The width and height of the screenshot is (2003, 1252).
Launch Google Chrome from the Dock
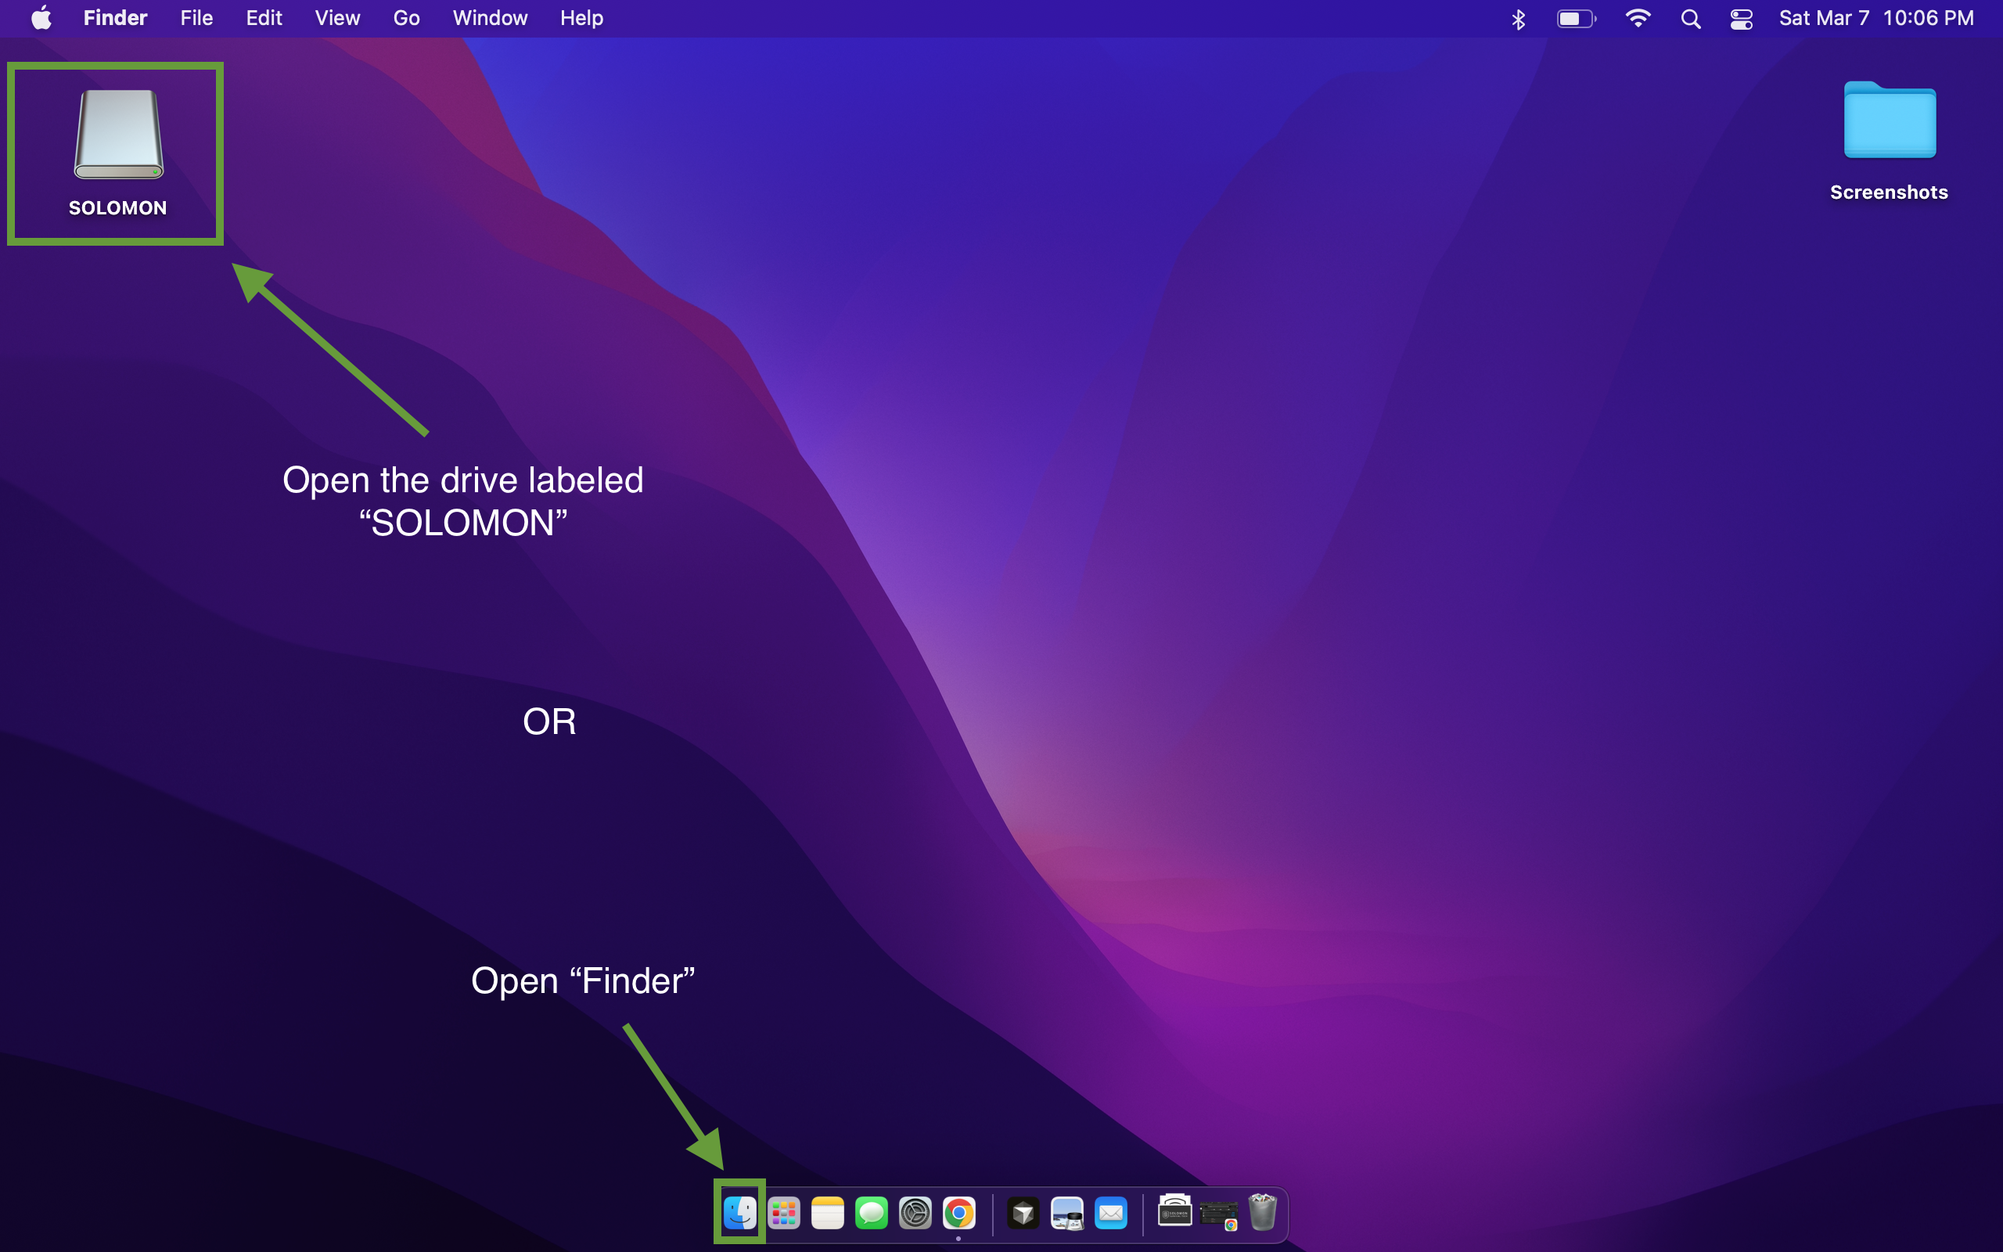coord(958,1213)
